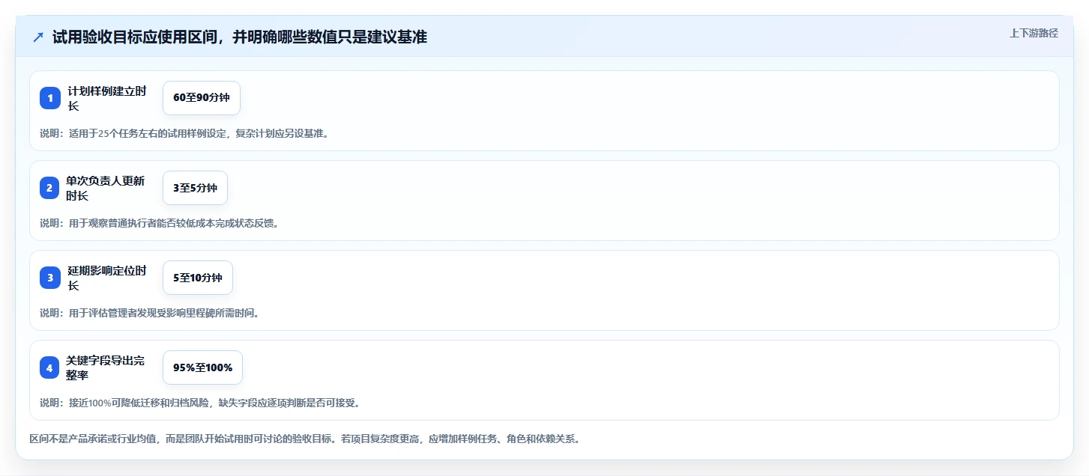Image resolution: width=1089 pixels, height=476 pixels.
Task: Click the 上下游路径 label
Action: tap(1034, 33)
